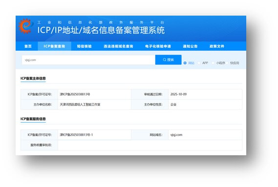Click the 主办单位性质 label cell
This screenshot has height=187, width=278.
[150, 104]
